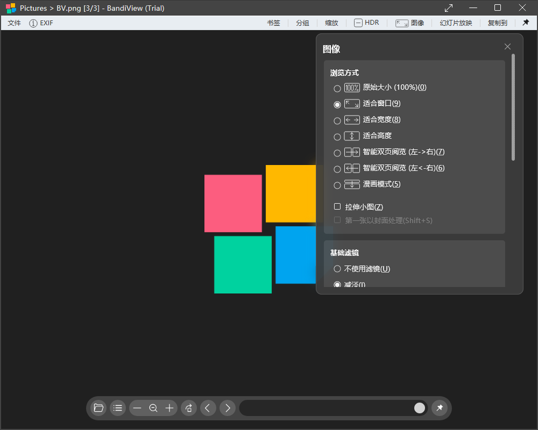Click the image position slider handle

[x=419, y=408]
